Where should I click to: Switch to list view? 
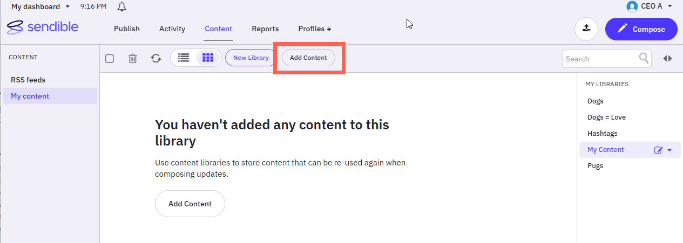[184, 58]
